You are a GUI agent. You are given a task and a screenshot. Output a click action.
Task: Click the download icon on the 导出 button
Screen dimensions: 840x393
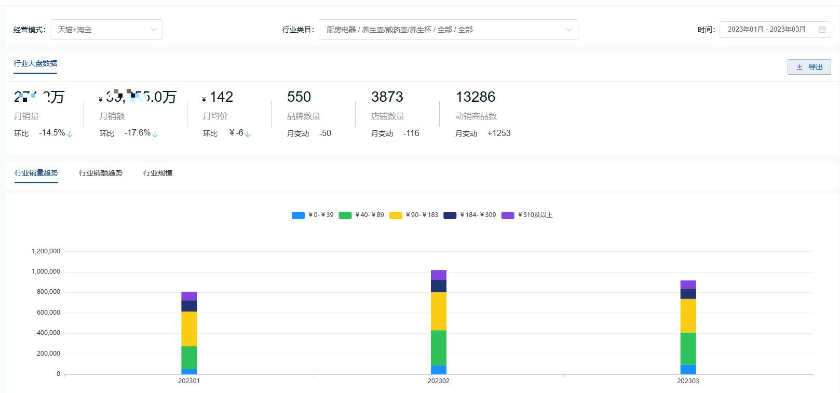coord(800,67)
